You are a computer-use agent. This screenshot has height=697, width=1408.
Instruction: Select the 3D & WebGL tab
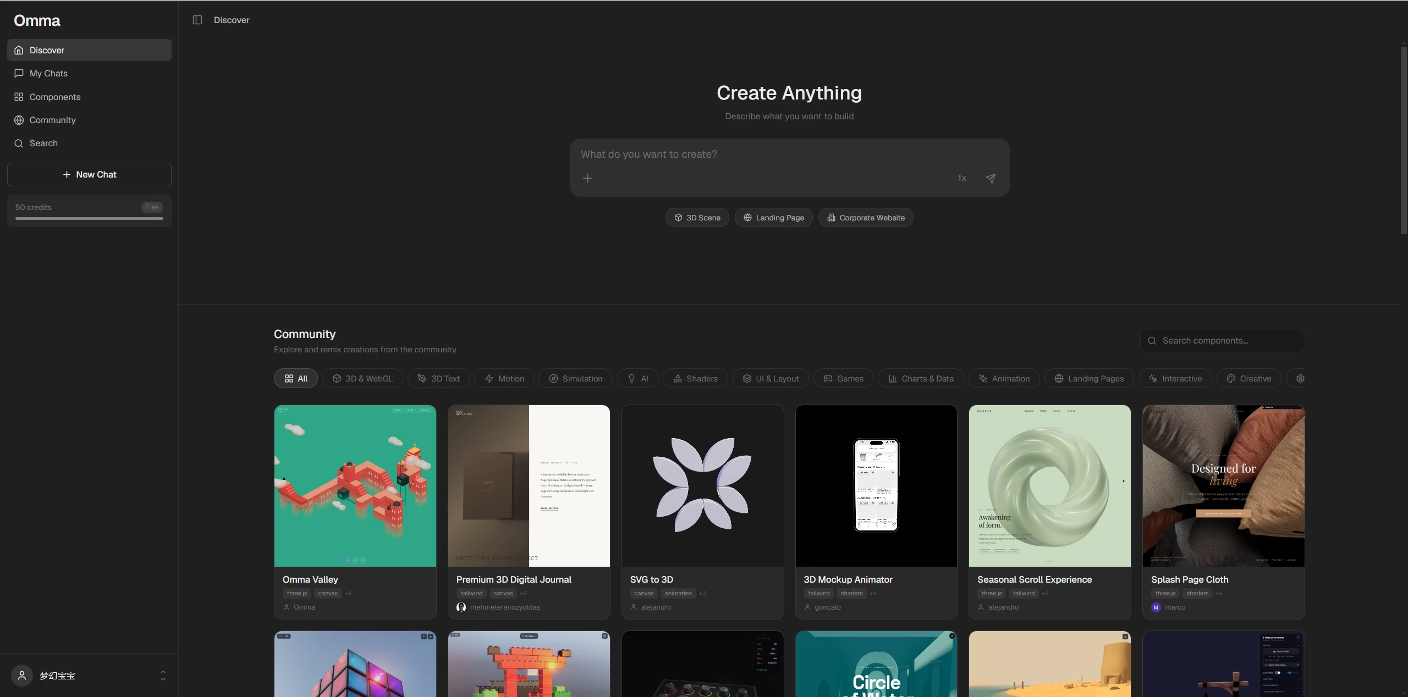pyautogui.click(x=362, y=378)
